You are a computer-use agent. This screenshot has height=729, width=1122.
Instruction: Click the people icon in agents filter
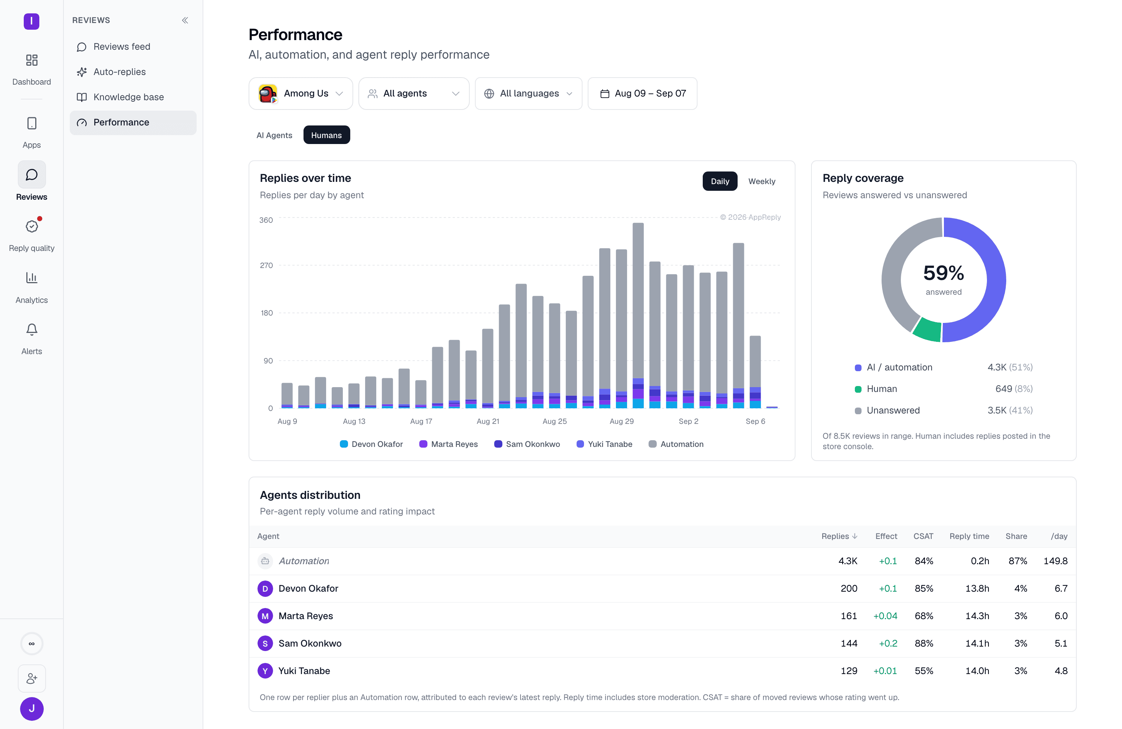(373, 94)
